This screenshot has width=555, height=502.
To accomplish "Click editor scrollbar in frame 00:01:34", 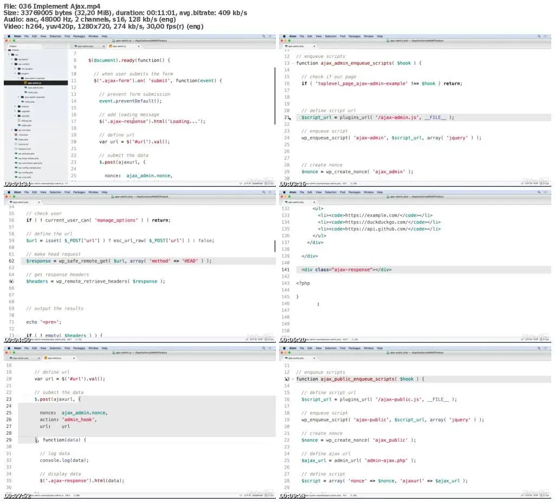I will [x=275, y=95].
